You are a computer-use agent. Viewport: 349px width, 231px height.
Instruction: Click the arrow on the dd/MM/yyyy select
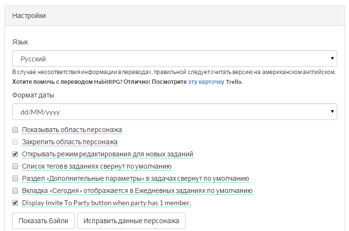(333, 112)
